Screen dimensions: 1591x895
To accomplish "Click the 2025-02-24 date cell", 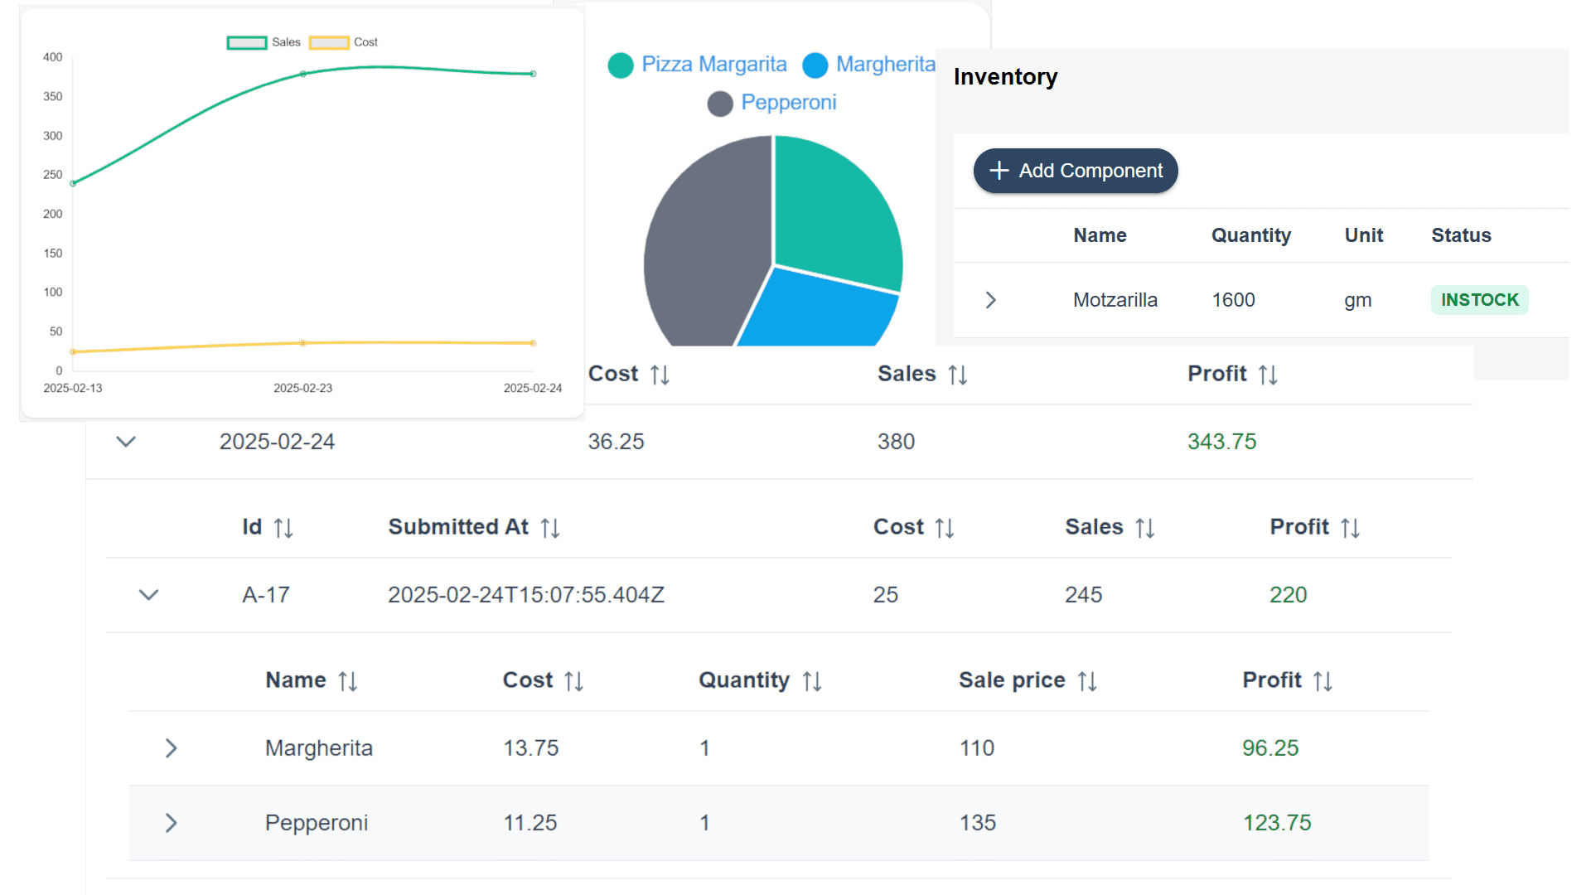I will coord(277,442).
